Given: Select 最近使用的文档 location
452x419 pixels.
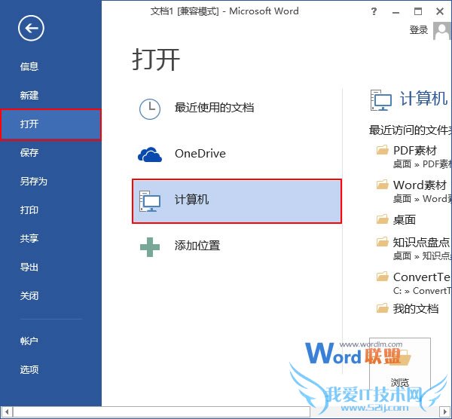Looking at the screenshot, I should 214,108.
